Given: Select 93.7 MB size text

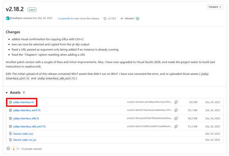Looking at the screenshot, I should click(193, 110).
